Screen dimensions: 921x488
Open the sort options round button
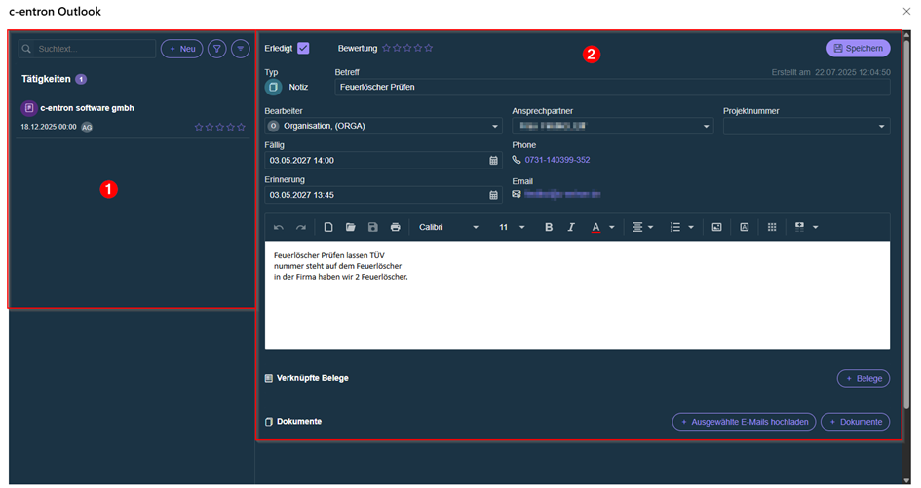(240, 48)
